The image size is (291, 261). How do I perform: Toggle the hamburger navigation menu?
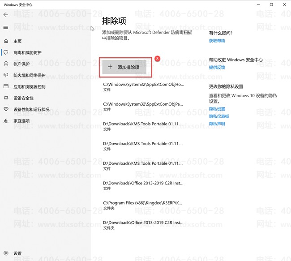pos(6,27)
